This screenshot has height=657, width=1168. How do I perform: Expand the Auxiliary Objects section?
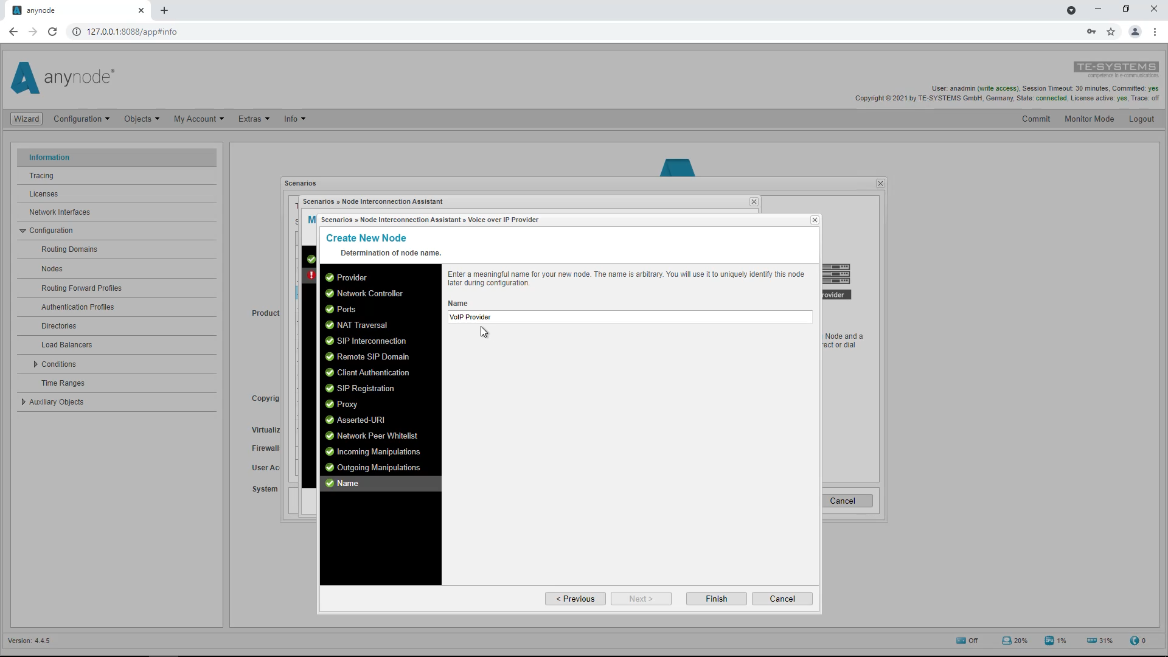[x=23, y=401]
